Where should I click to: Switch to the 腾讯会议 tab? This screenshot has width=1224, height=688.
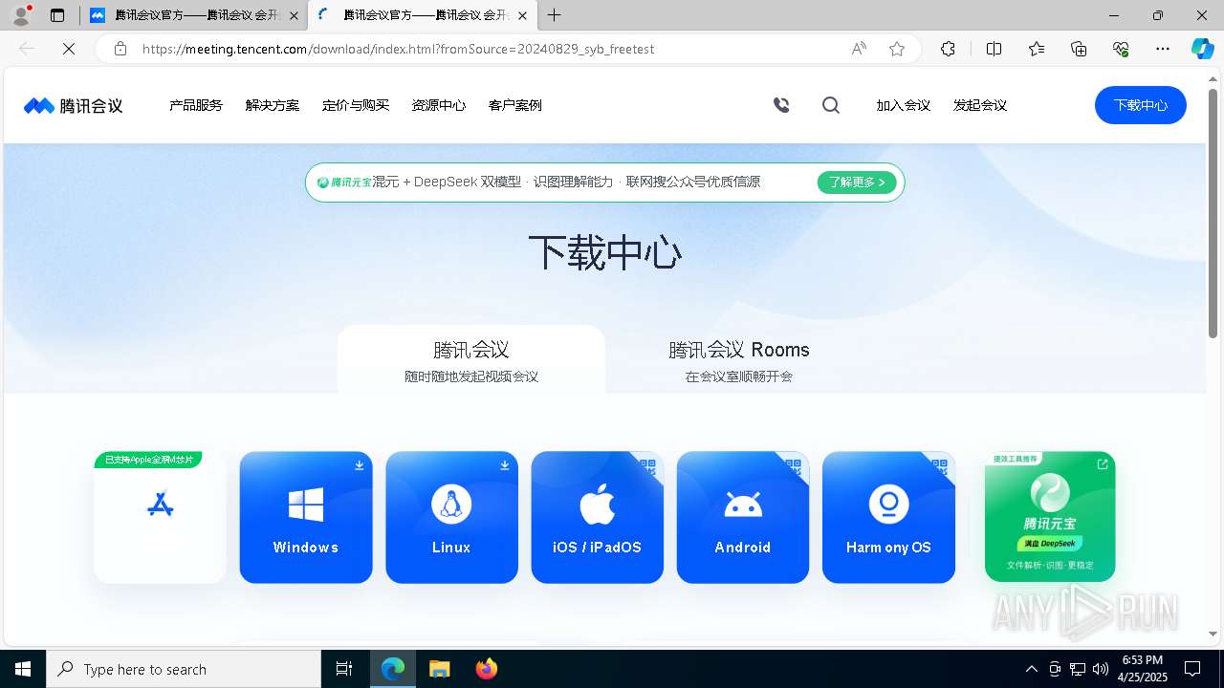(471, 359)
